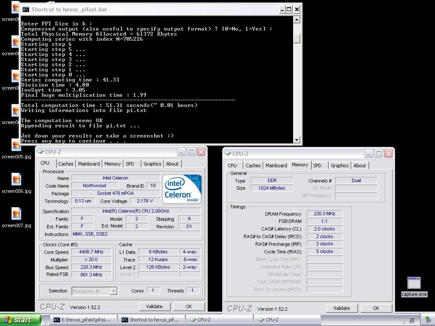Open the Windows Start menu
This screenshot has height=326, width=435.
pos(20,320)
